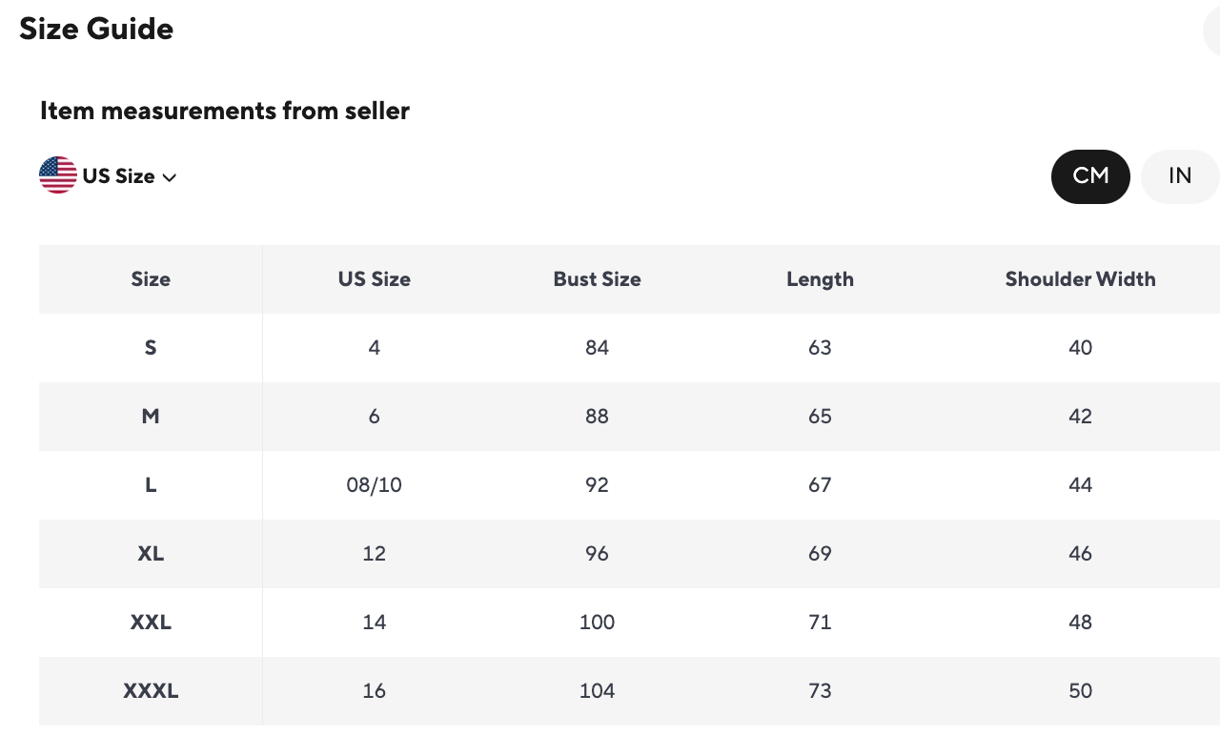Image resolution: width=1220 pixels, height=736 pixels.
Task: Click "Item measurements from seller" text
Action: pyautogui.click(x=225, y=112)
